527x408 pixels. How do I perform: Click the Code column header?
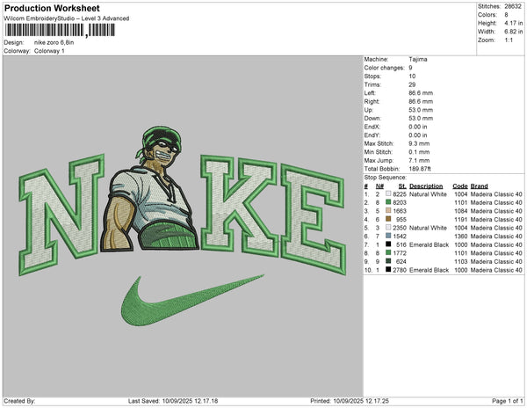click(x=459, y=186)
